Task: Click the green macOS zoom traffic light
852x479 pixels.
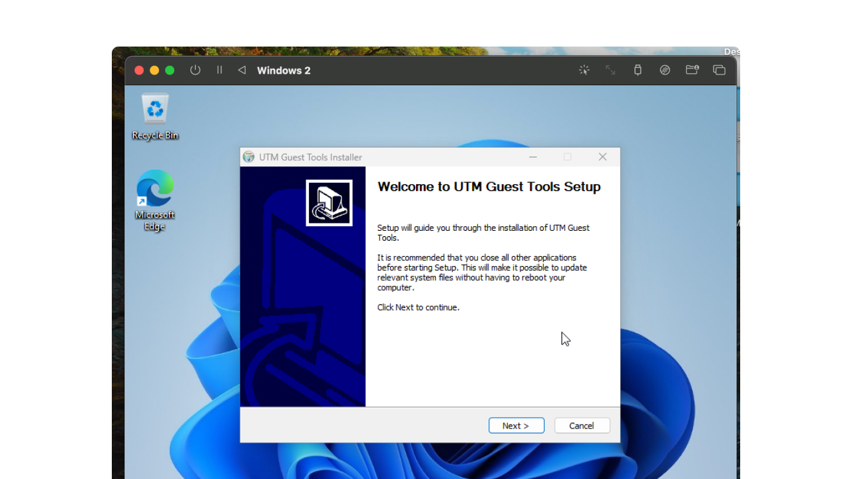Action: [168, 69]
